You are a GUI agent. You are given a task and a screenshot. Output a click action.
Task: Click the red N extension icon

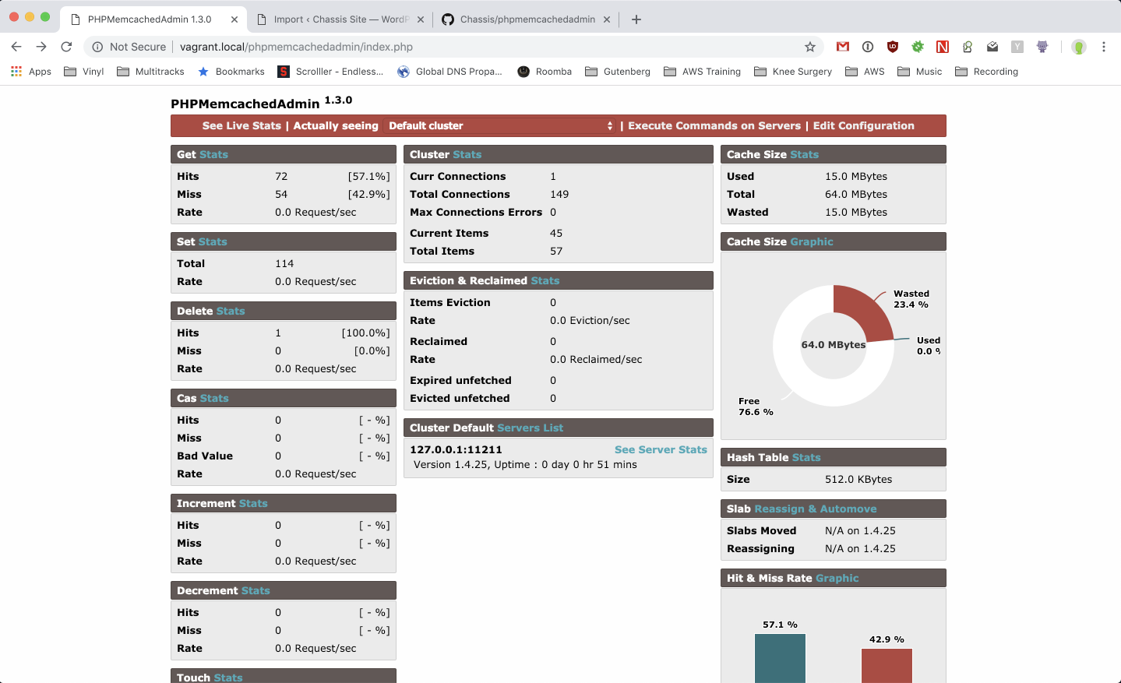pyautogui.click(x=943, y=47)
